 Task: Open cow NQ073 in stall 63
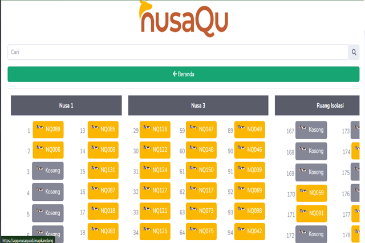[x=201, y=211]
